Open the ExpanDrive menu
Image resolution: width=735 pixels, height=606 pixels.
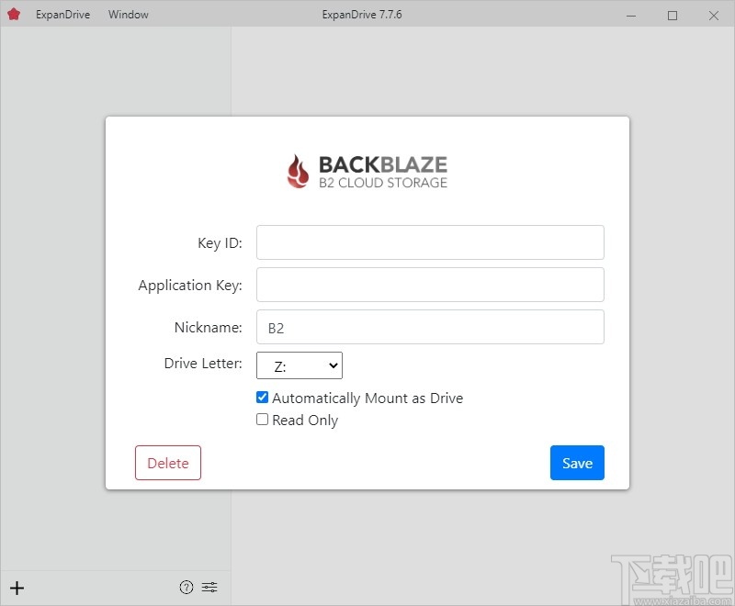62,15
